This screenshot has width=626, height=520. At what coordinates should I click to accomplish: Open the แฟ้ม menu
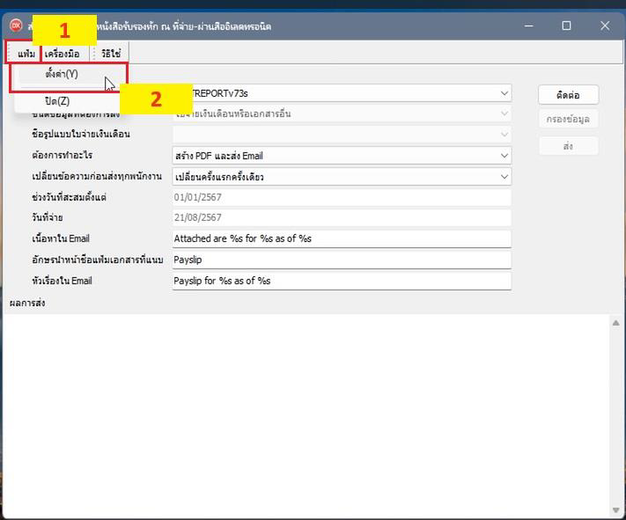(26, 54)
